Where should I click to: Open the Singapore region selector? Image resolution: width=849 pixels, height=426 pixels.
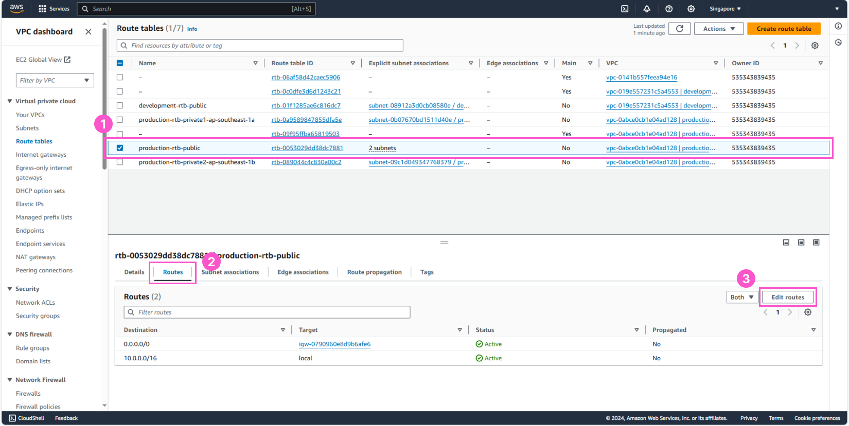click(x=725, y=9)
